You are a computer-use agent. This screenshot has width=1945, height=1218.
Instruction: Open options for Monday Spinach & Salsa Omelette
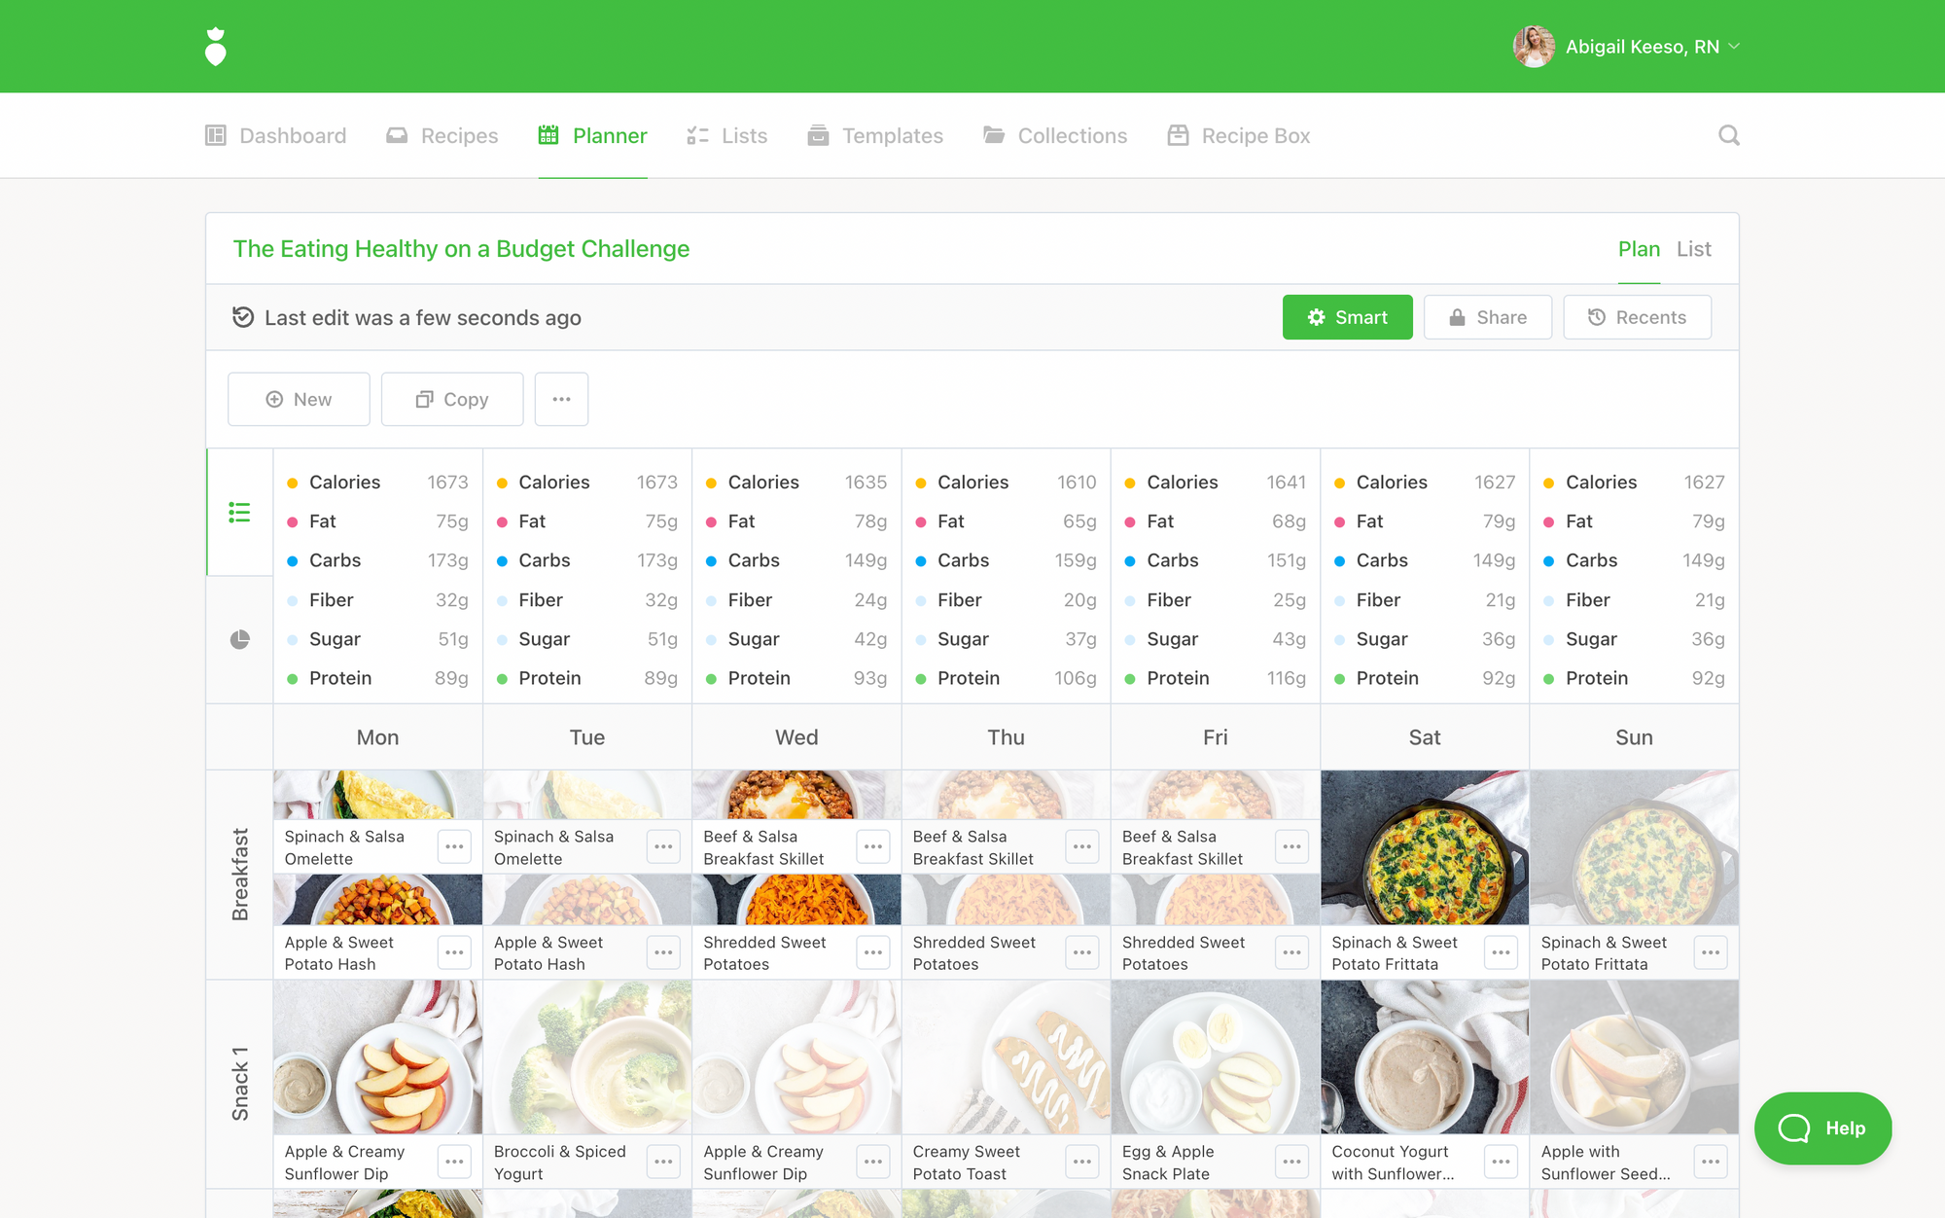pyautogui.click(x=454, y=846)
